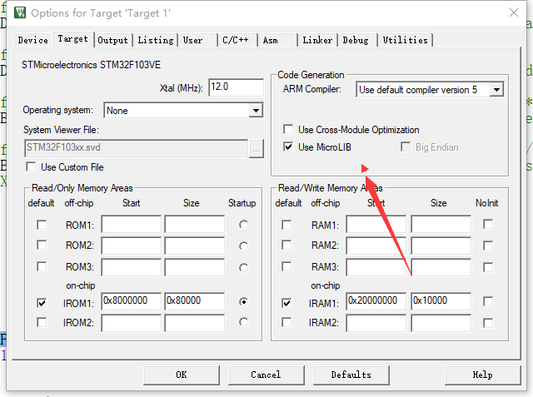
Task: Click the STM32F103xx.svd file field
Action: pos(136,147)
